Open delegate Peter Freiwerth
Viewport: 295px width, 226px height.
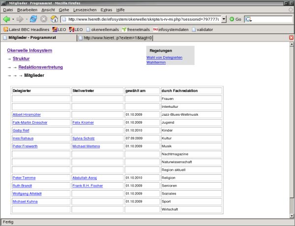pos(25,146)
